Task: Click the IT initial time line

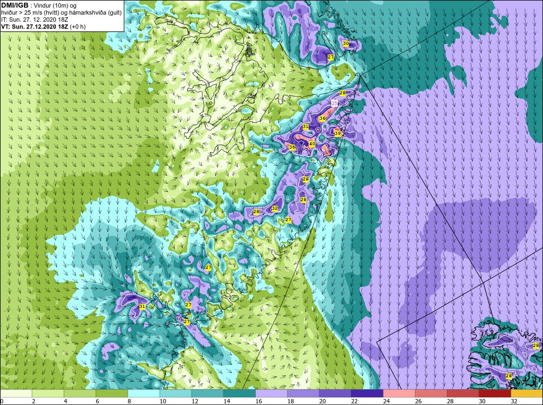Action: [35, 20]
